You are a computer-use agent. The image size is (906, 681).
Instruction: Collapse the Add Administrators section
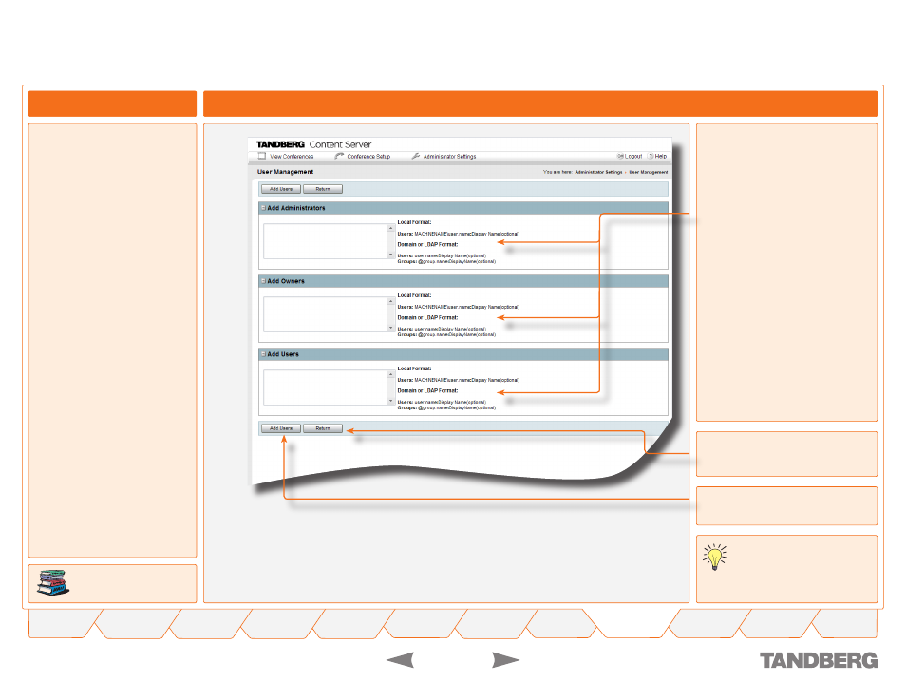[x=263, y=208]
